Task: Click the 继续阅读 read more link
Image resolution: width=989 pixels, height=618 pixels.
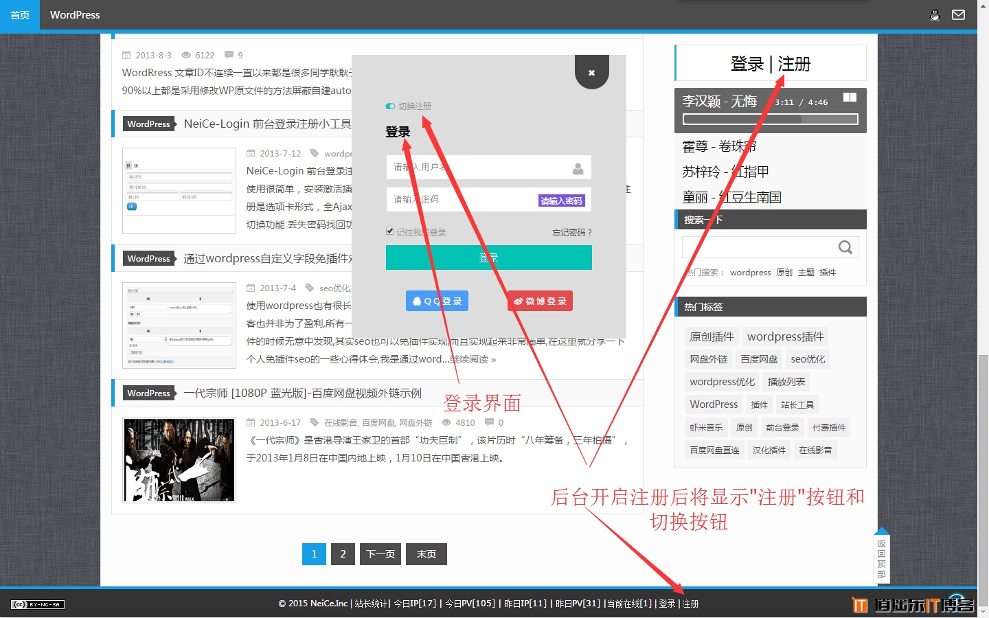Action: coord(474,359)
